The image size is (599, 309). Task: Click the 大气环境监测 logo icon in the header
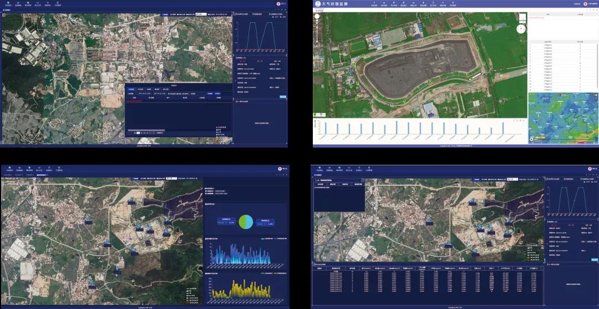[318, 4]
